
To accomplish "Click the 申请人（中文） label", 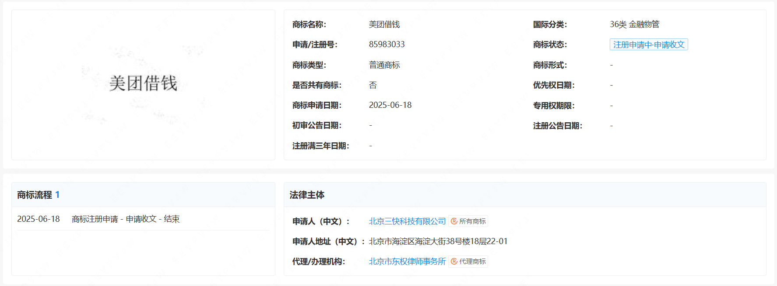I will (x=321, y=221).
